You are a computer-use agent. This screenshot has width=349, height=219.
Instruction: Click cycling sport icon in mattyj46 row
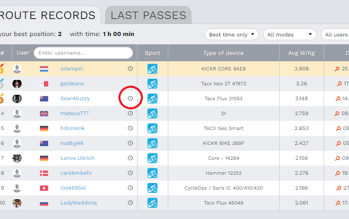coord(152,143)
